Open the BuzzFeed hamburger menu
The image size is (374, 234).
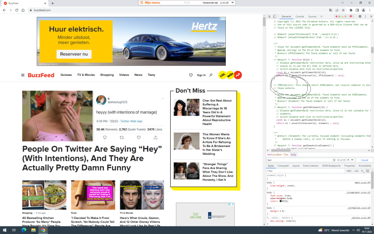click(x=22, y=75)
